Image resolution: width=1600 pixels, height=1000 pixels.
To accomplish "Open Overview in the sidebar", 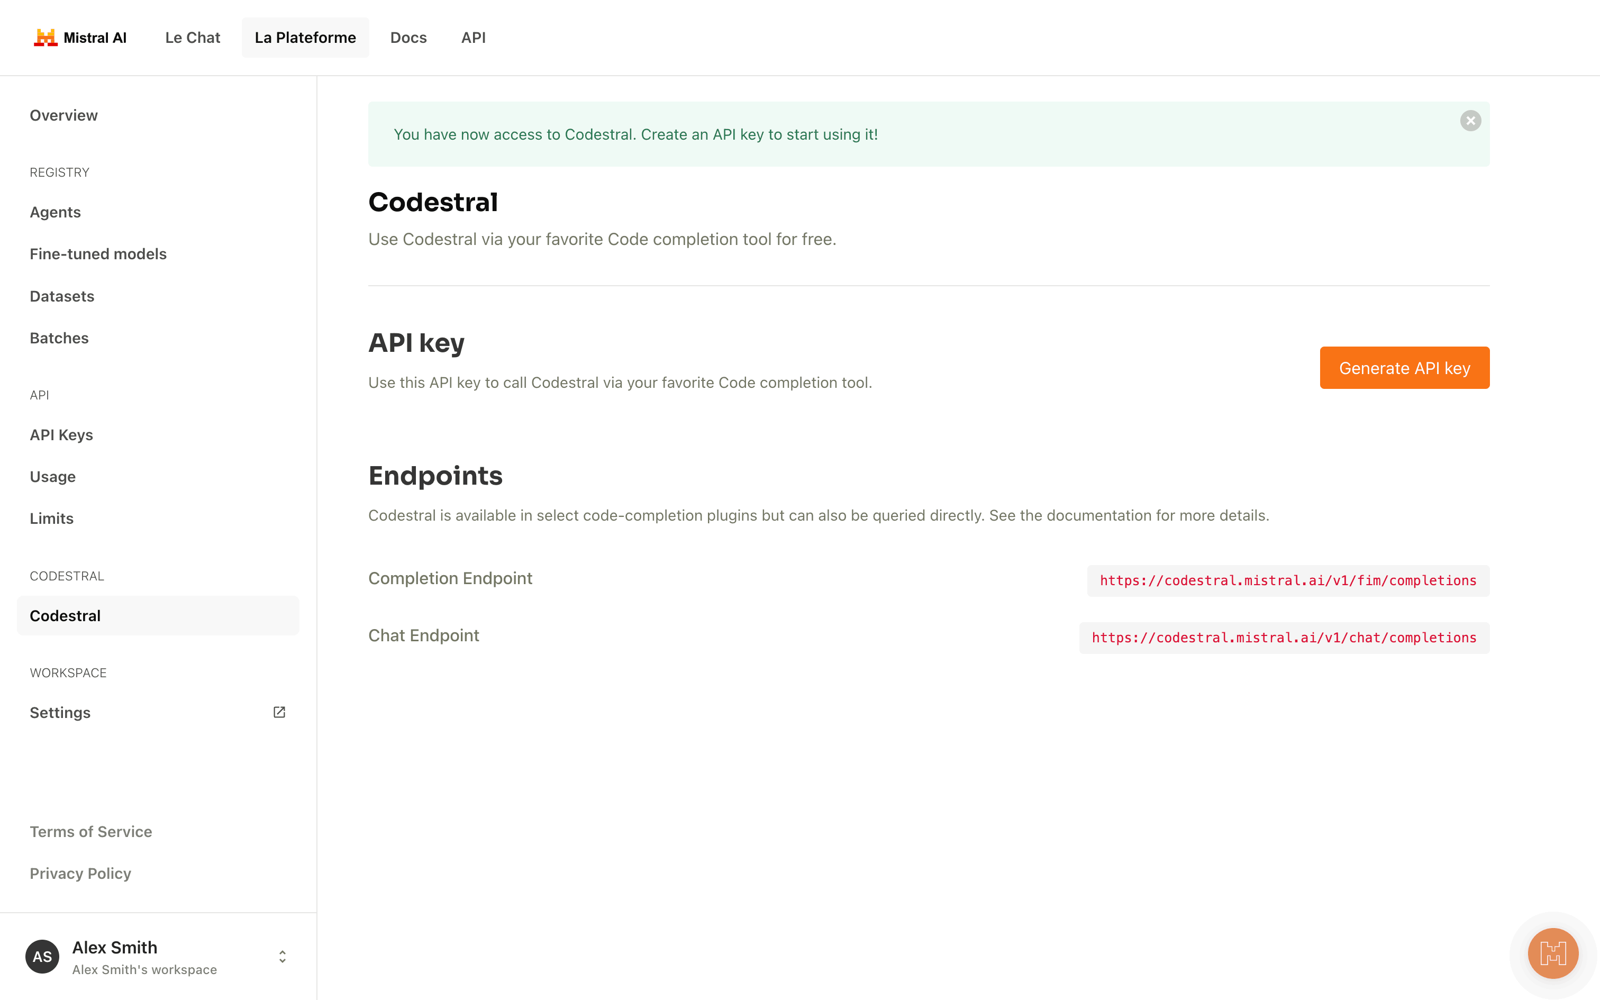I will pos(63,115).
